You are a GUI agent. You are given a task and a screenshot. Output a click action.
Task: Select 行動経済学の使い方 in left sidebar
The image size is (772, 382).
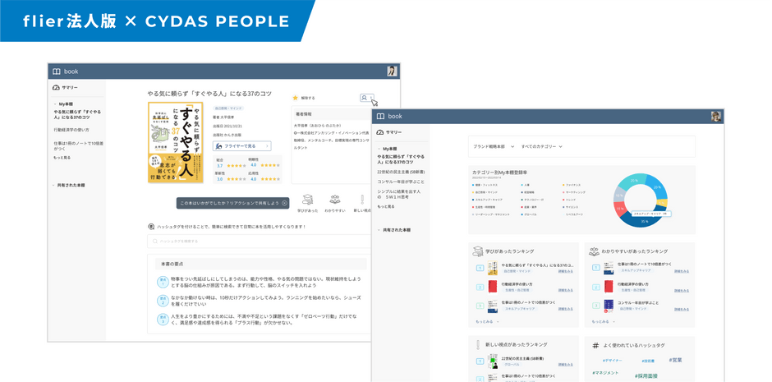[71, 130]
